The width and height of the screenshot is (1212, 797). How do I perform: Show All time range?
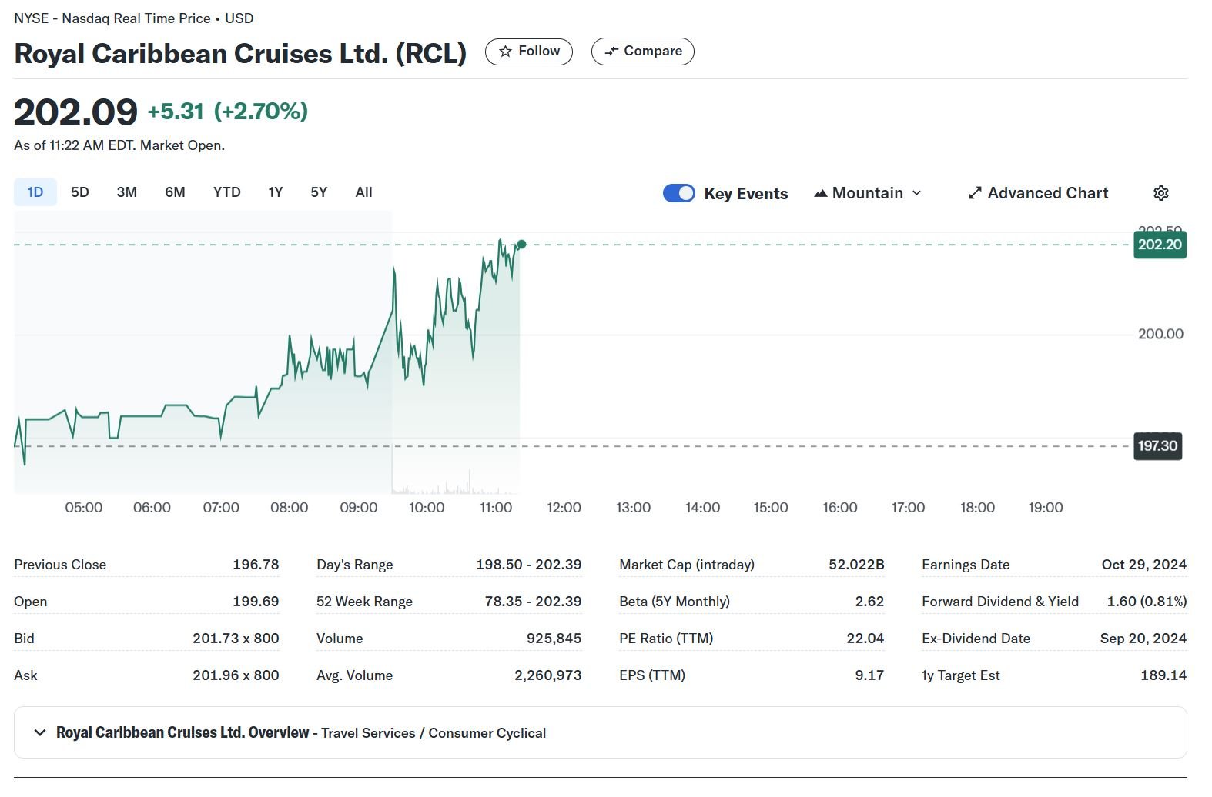(363, 192)
